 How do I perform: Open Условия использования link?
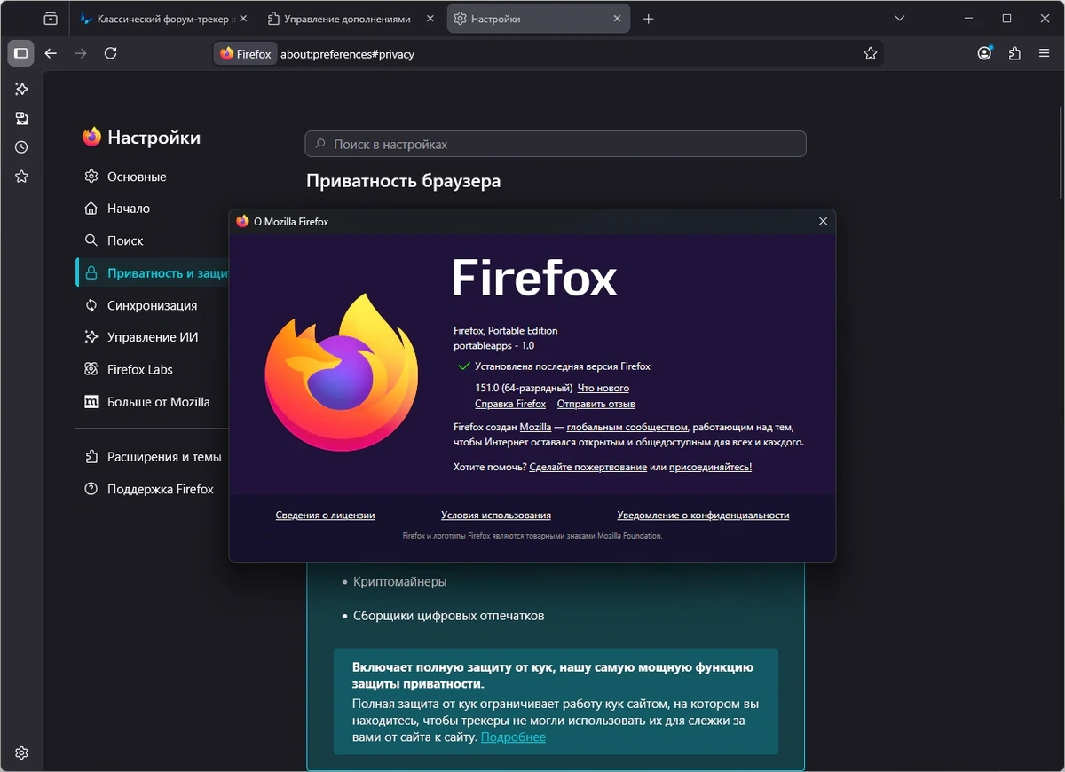[496, 515]
